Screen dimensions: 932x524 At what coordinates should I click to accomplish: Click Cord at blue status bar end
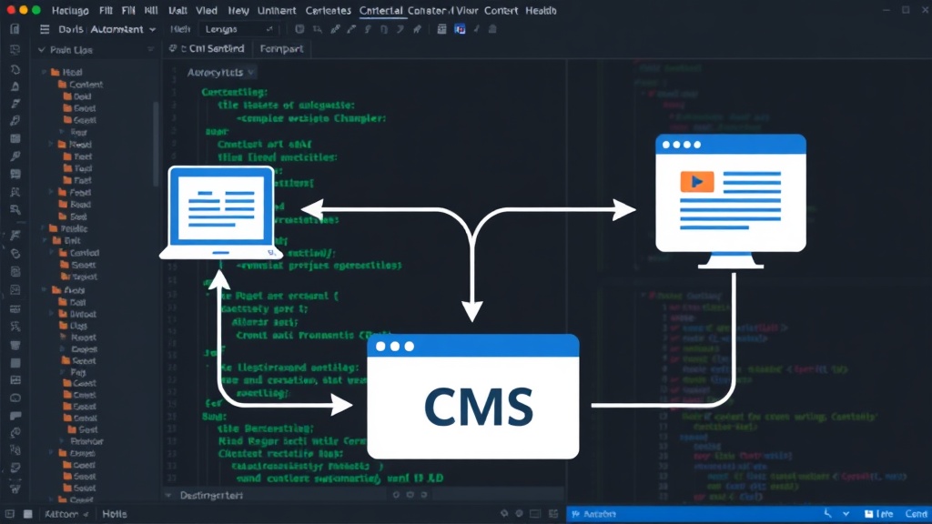pos(916,514)
